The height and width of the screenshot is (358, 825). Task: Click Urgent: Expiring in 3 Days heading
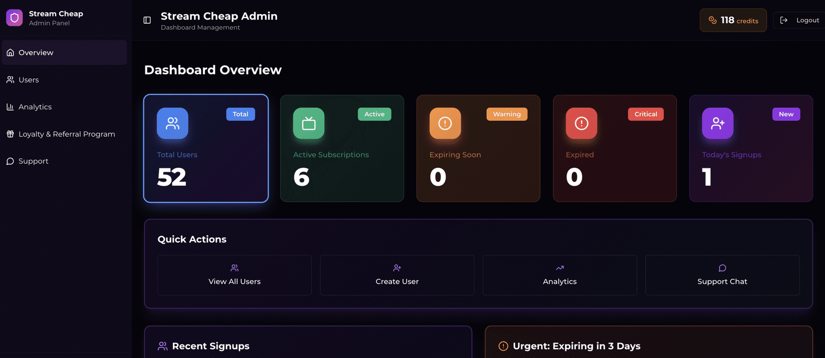point(576,346)
